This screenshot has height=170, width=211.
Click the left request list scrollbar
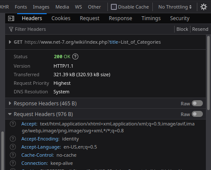point(3,151)
